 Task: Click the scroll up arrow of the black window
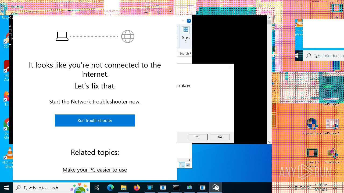269,18
